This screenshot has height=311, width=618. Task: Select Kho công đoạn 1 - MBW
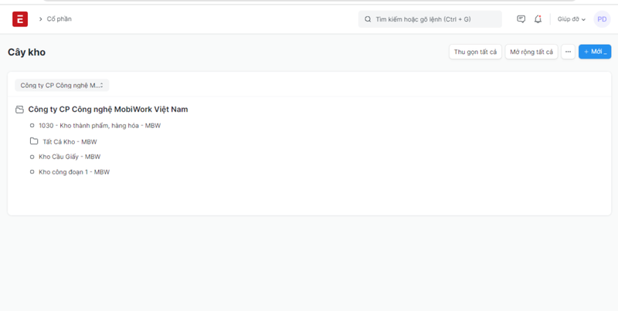pos(74,172)
